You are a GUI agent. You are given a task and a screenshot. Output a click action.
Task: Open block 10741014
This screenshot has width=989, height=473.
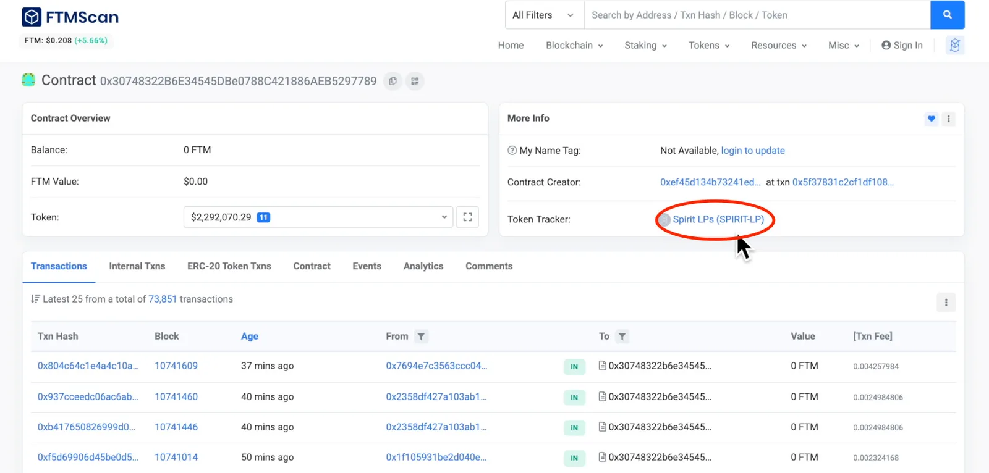[x=176, y=457]
